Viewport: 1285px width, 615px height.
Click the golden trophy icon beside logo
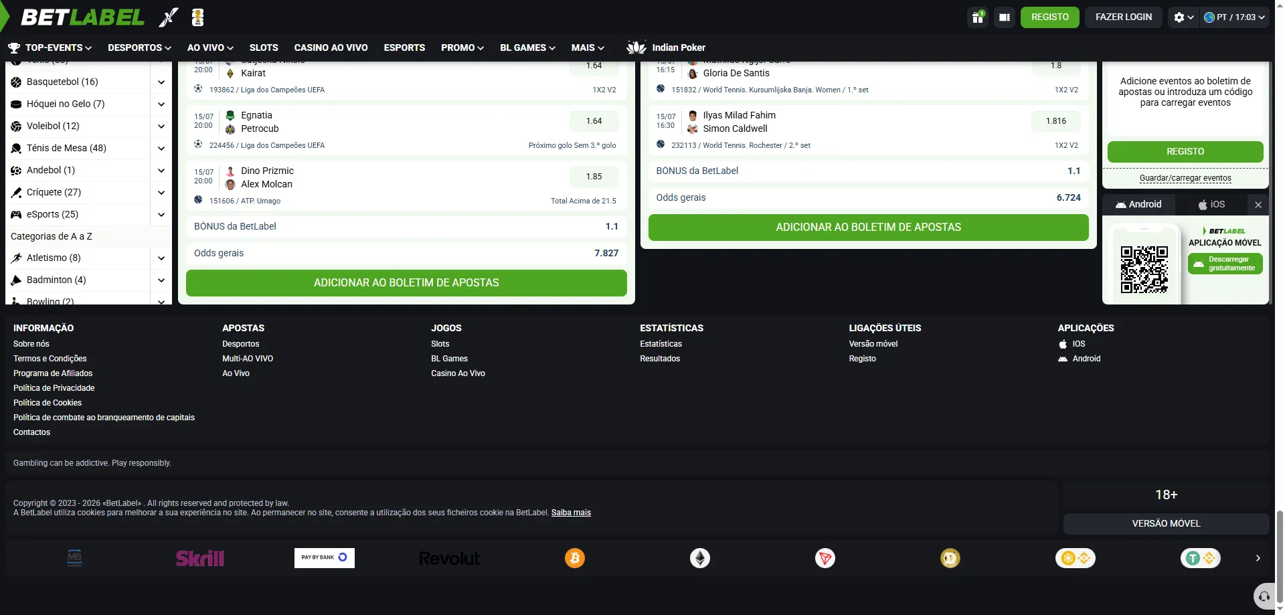click(x=197, y=17)
